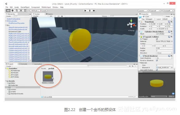Open Capsule Collider gear settings

(x=171, y=37)
